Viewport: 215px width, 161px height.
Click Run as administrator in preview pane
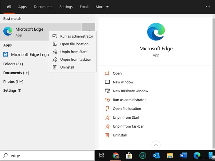click(x=129, y=100)
